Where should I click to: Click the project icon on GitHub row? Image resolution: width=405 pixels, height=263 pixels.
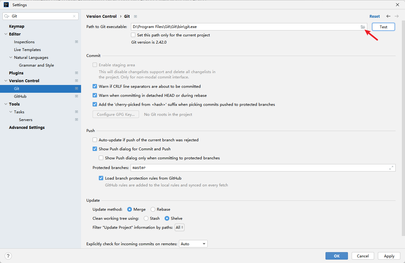76,96
